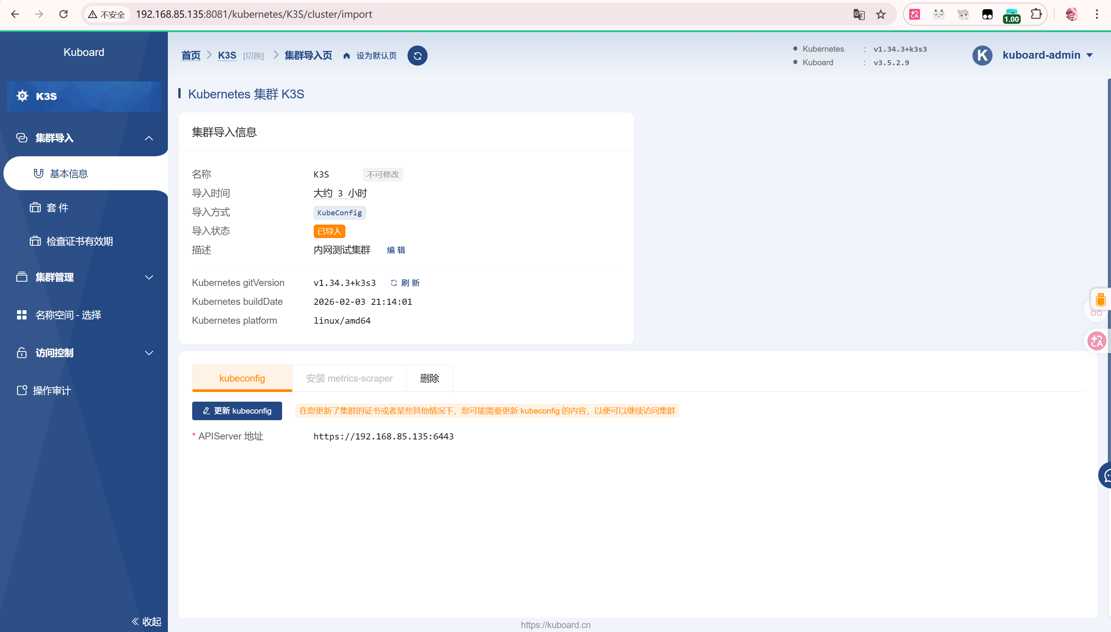
Task: Bookmark this page with the star icon
Action: coord(881,14)
